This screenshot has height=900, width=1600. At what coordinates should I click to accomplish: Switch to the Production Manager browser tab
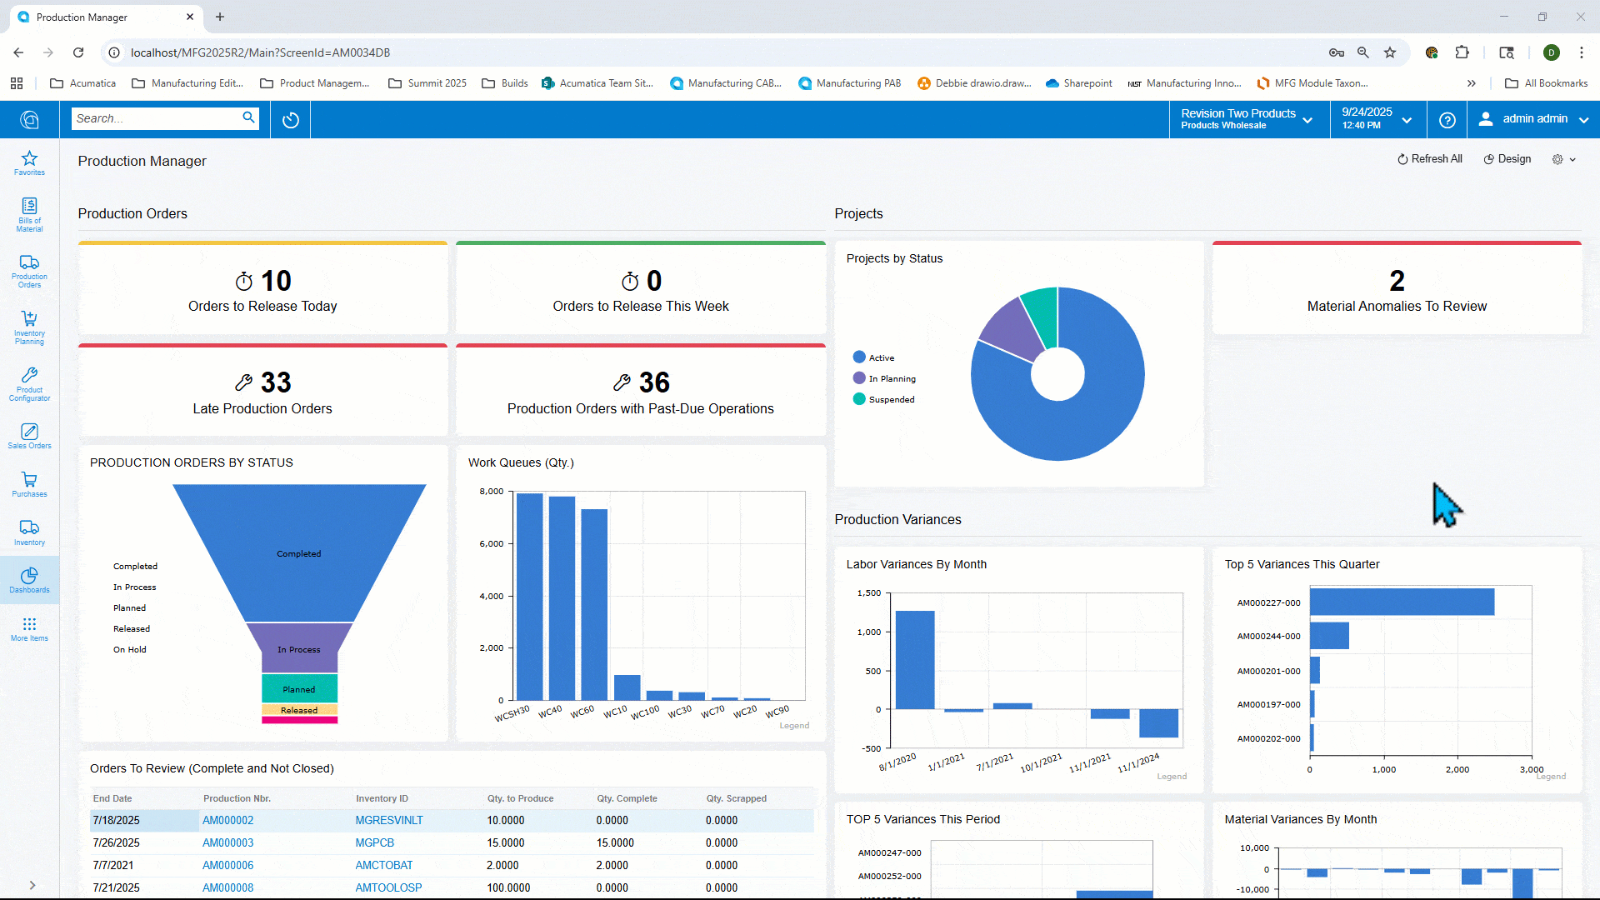click(x=83, y=17)
